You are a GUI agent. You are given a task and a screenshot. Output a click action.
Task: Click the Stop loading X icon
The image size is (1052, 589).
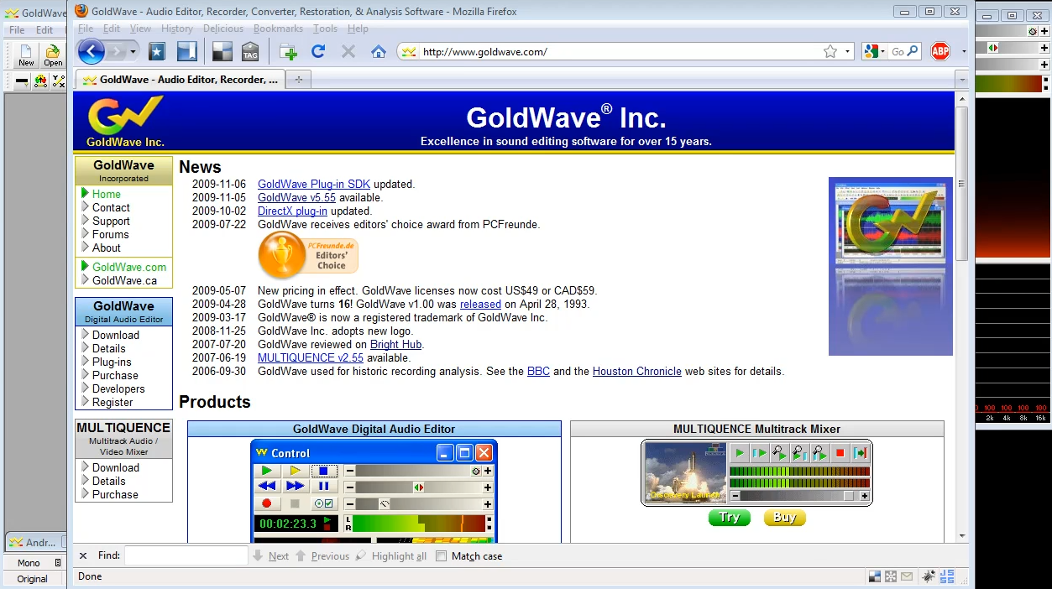click(348, 51)
